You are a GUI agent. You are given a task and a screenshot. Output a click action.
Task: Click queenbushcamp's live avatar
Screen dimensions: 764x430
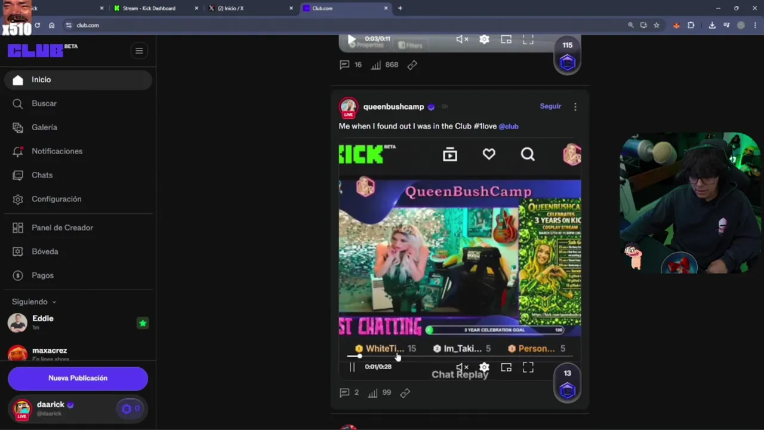[x=349, y=107]
